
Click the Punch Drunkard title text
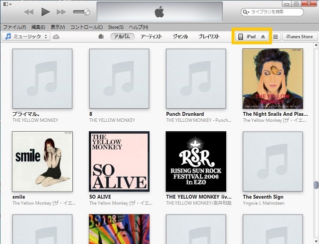185,114
